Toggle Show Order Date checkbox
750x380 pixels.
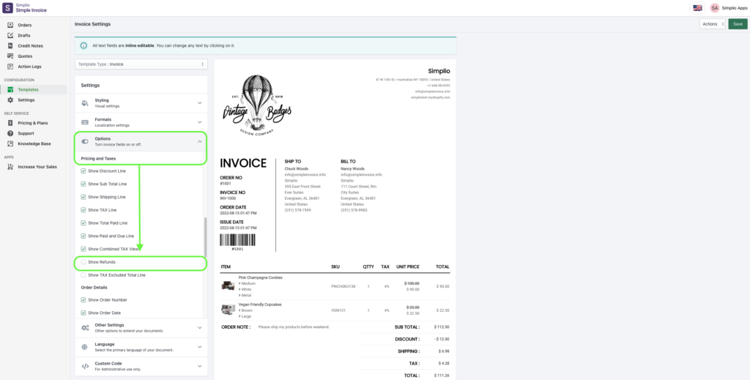(x=83, y=313)
